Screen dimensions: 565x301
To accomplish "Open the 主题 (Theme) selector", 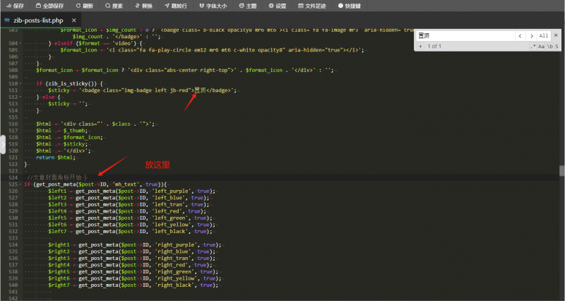I will coord(247,6).
